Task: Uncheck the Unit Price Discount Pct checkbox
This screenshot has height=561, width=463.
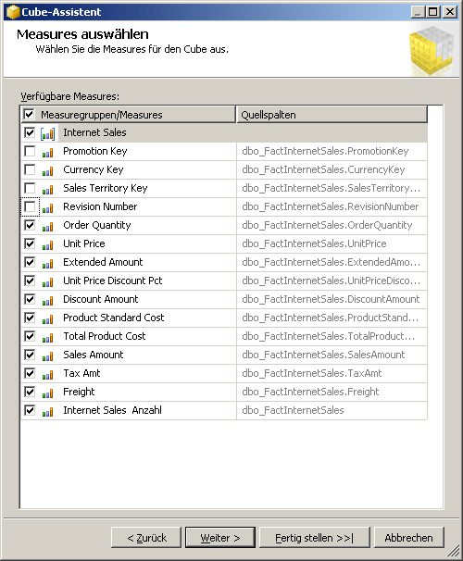Action: pos(30,280)
